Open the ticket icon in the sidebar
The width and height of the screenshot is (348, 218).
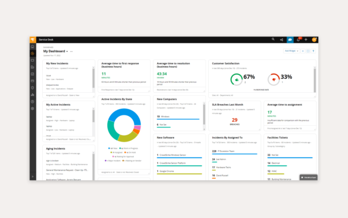click(32, 60)
